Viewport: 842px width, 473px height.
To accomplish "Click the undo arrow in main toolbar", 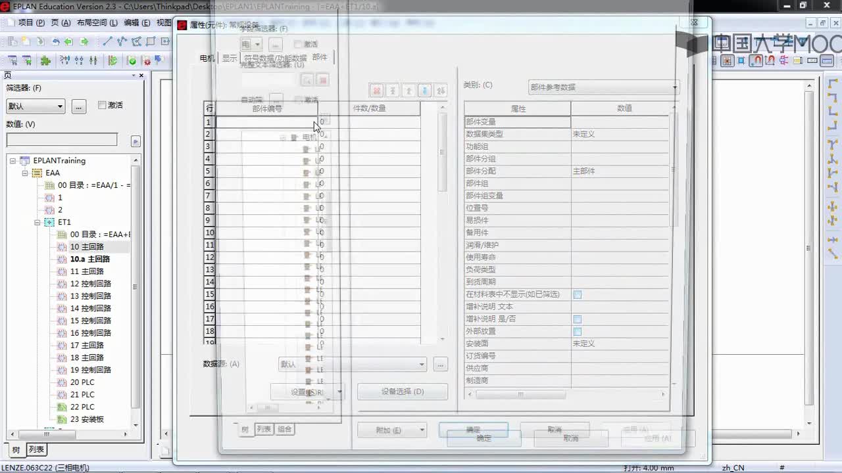I will click(x=55, y=41).
